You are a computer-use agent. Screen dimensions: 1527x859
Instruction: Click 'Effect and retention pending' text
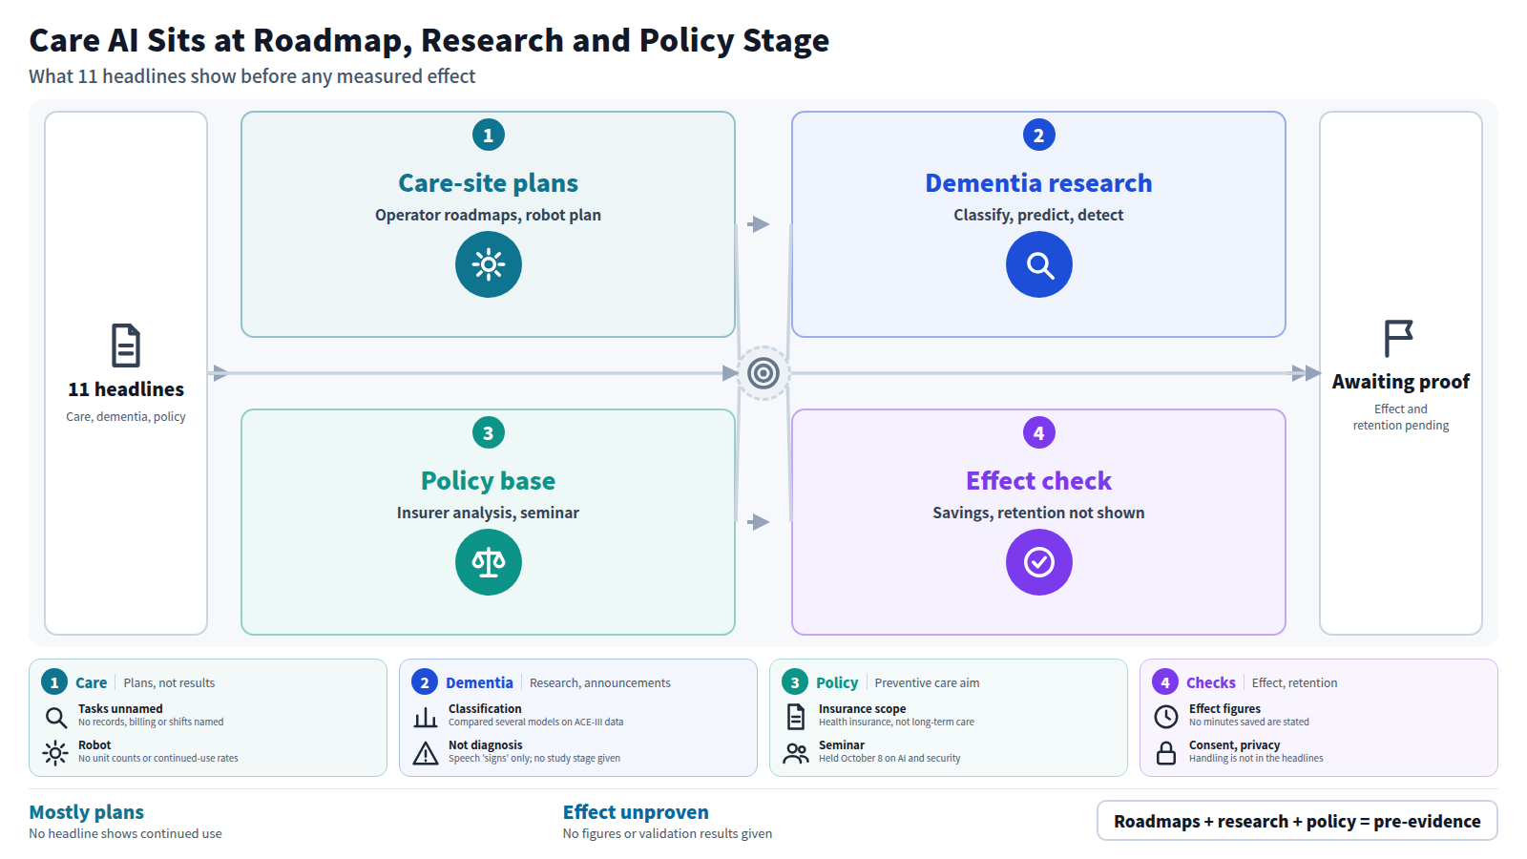point(1401,417)
